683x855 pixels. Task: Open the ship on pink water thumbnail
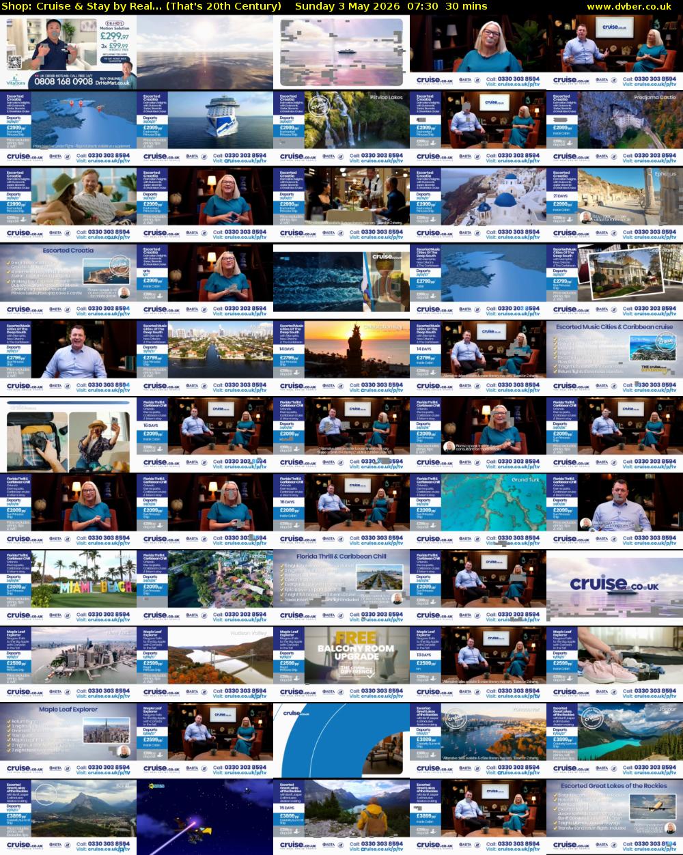(x=341, y=53)
